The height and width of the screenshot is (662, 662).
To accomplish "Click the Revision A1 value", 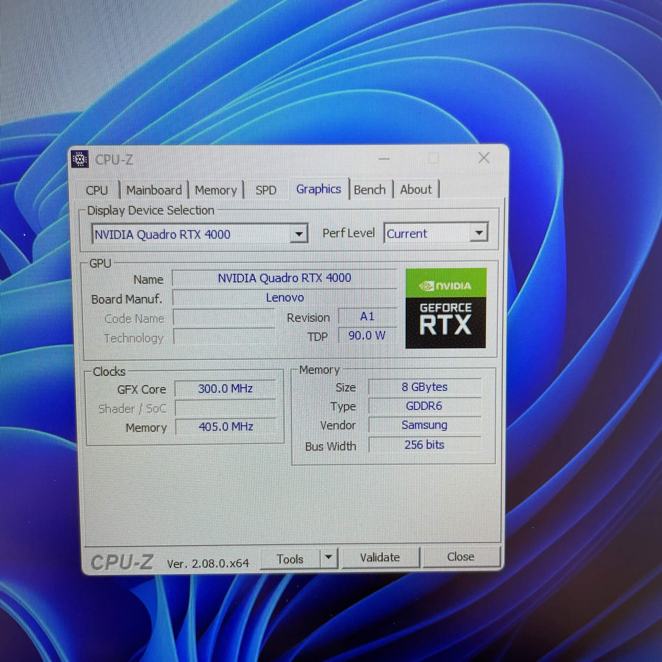I will pyautogui.click(x=367, y=316).
